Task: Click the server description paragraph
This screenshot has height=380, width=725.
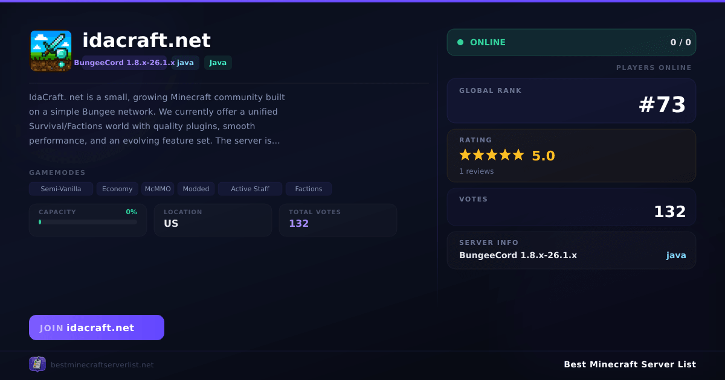Action: tap(157, 119)
